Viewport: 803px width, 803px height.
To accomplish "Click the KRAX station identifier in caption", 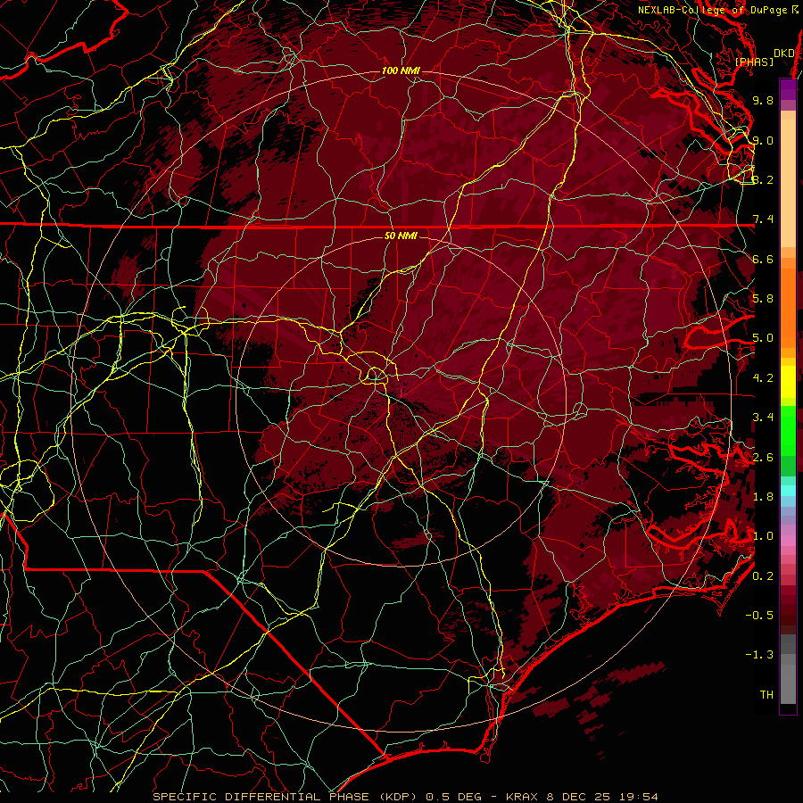I will coord(523,797).
